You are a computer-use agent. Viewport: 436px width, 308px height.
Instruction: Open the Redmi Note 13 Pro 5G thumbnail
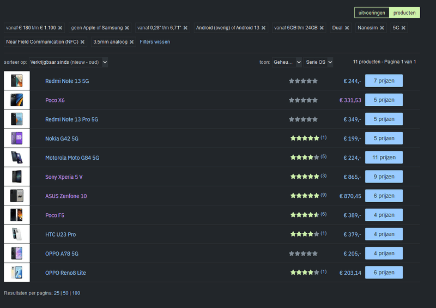tap(17, 119)
